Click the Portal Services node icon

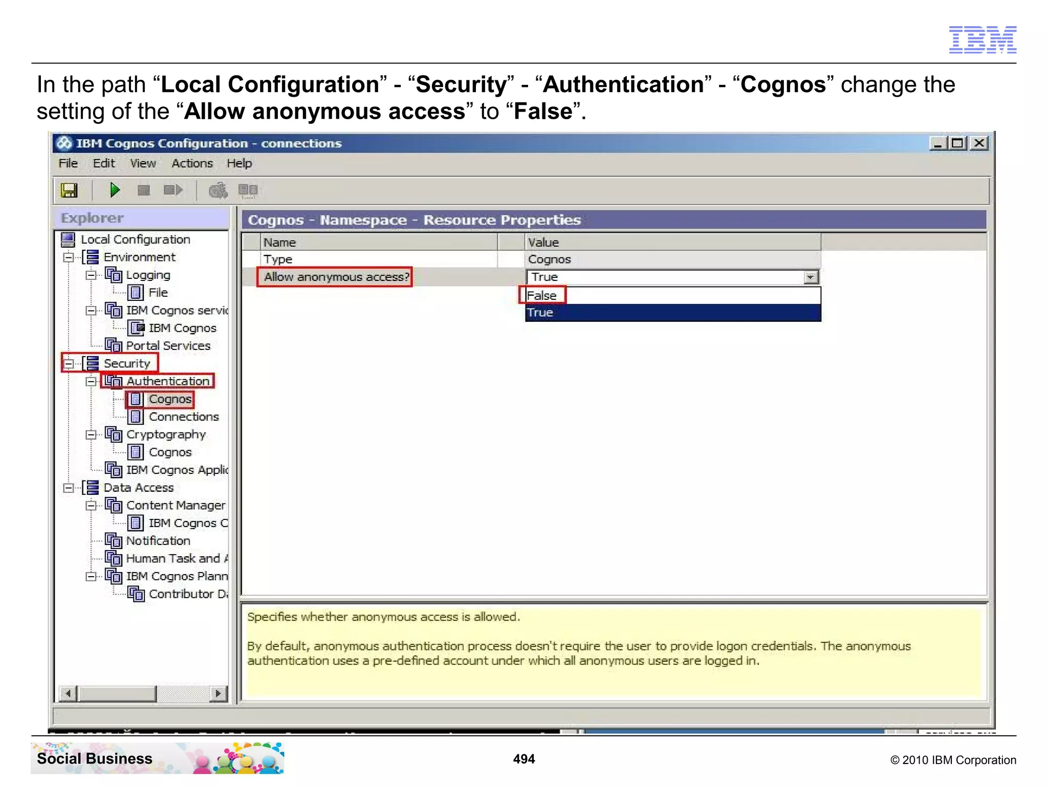click(x=114, y=345)
